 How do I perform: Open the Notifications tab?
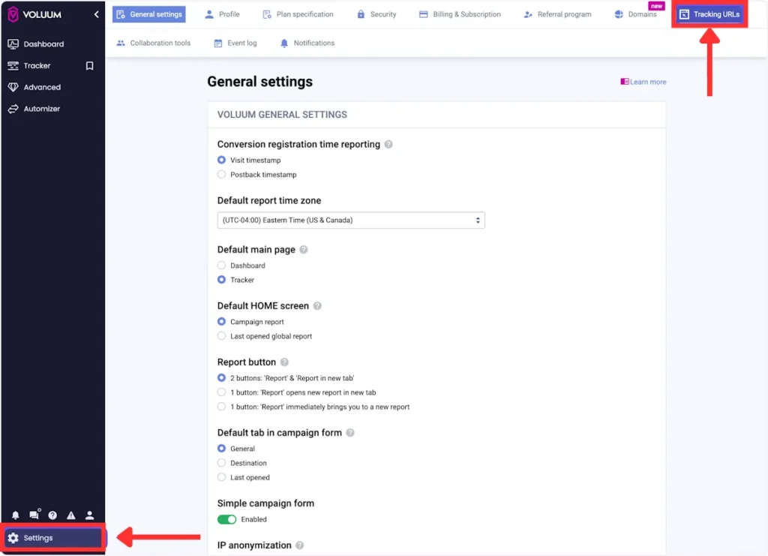coord(307,43)
